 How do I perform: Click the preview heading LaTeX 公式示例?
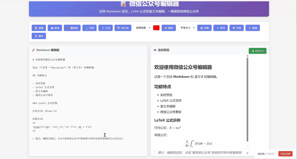pyautogui.click(x=167, y=120)
